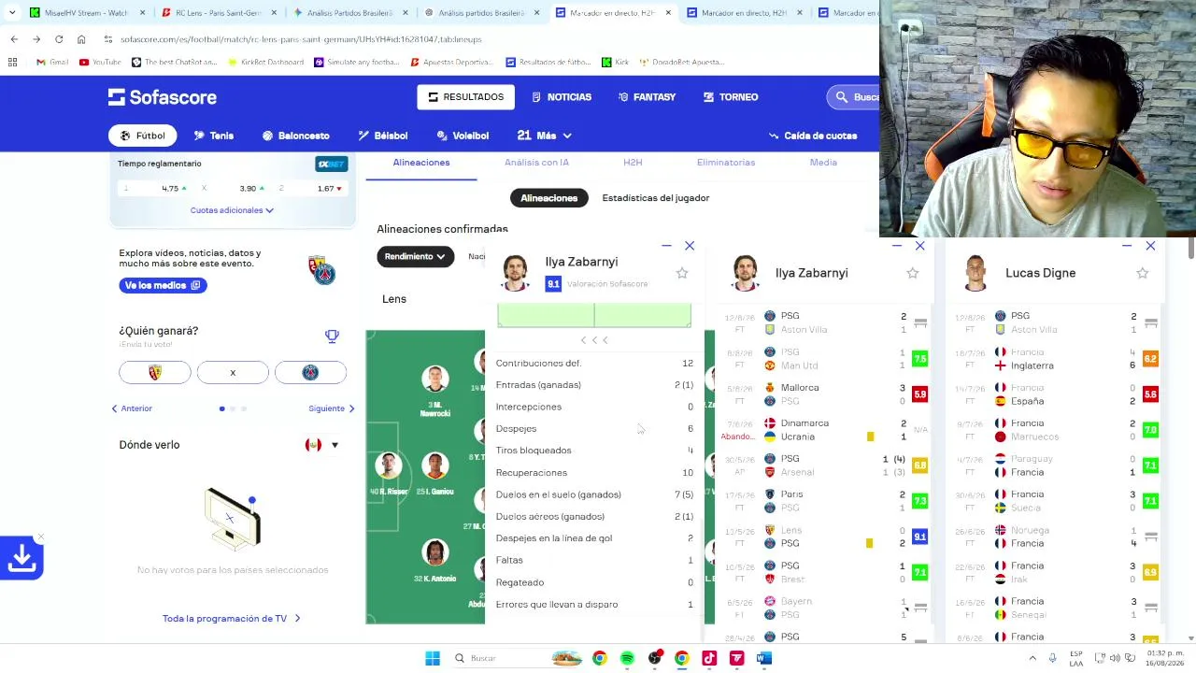Close the Ilya Zabarnyi stats popup

click(x=690, y=246)
